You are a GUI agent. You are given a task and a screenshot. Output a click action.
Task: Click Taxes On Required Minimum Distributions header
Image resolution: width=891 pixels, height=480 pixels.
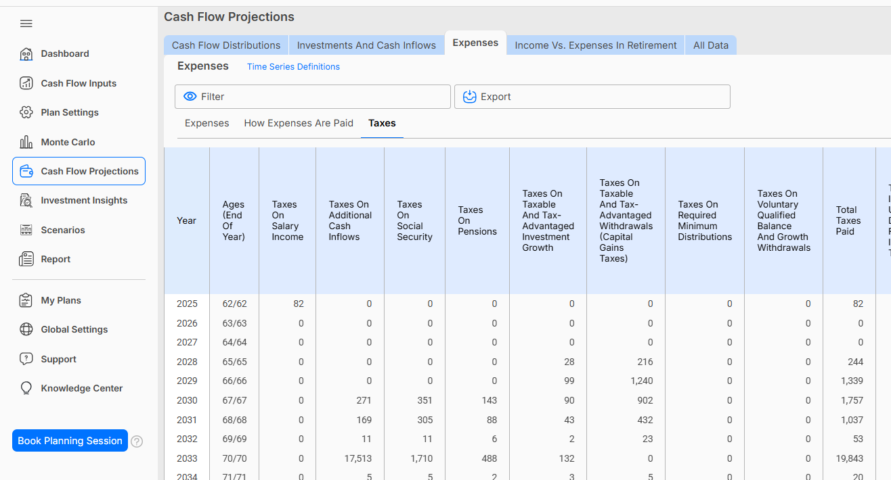pos(705,220)
